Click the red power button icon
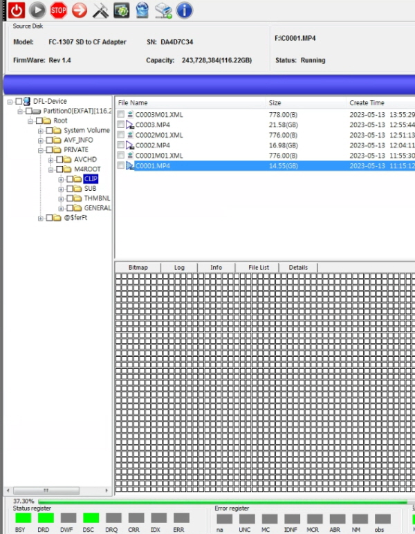The height and width of the screenshot is (534, 415). (x=17, y=10)
